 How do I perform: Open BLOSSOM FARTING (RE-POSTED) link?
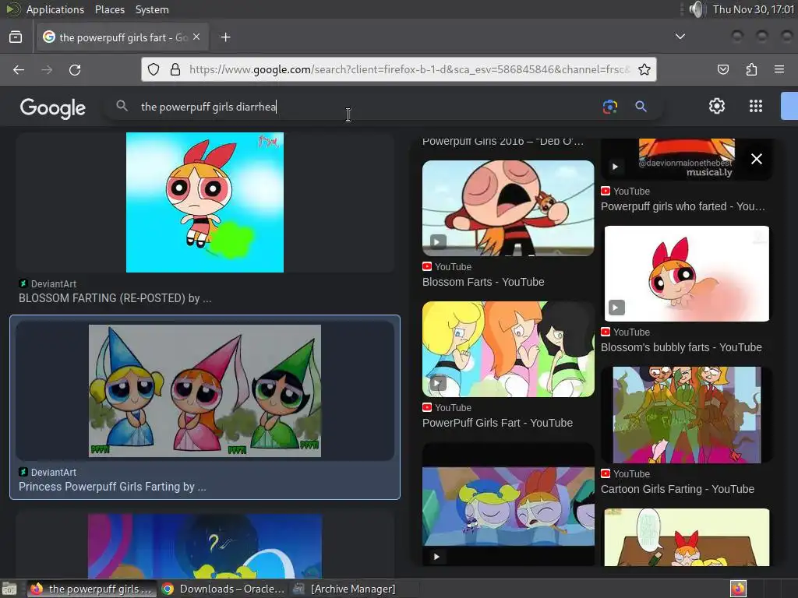(115, 298)
